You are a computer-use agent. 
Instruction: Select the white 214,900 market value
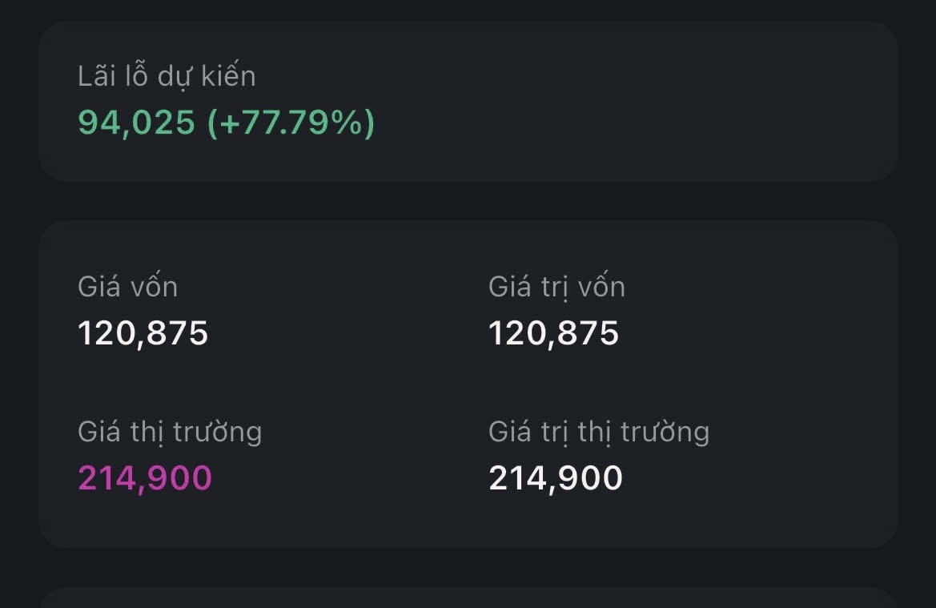coord(555,478)
